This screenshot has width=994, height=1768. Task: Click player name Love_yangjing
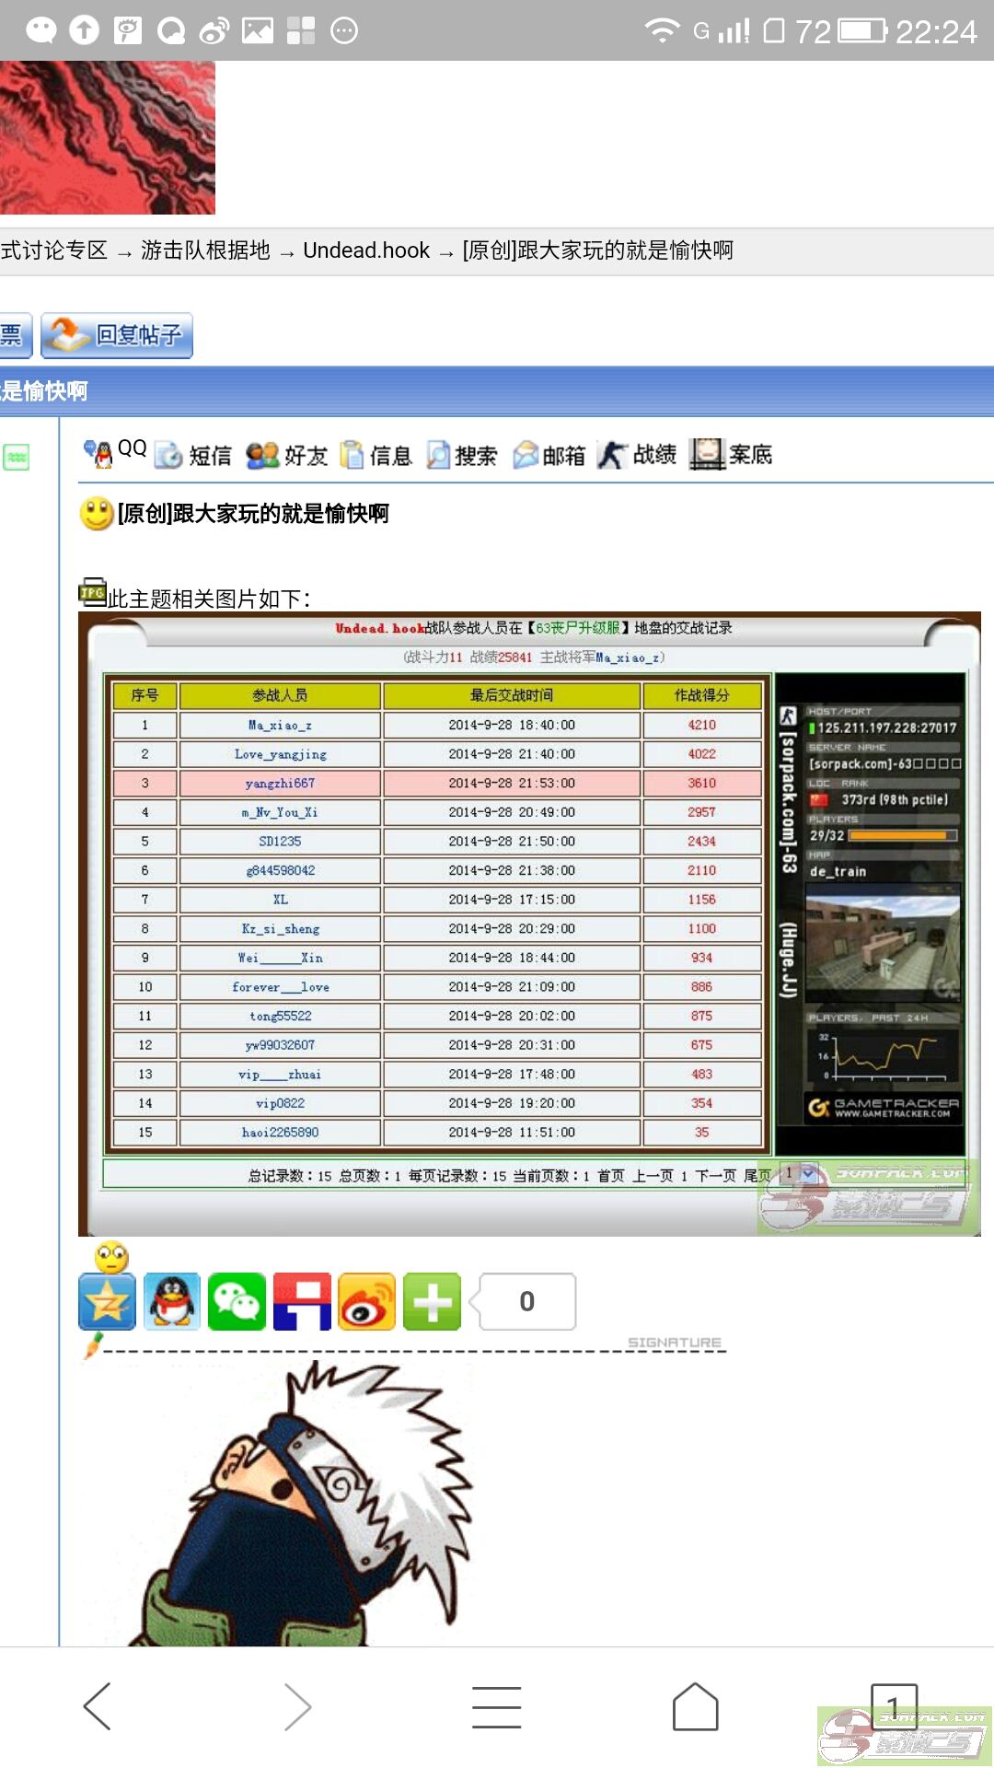point(280,754)
